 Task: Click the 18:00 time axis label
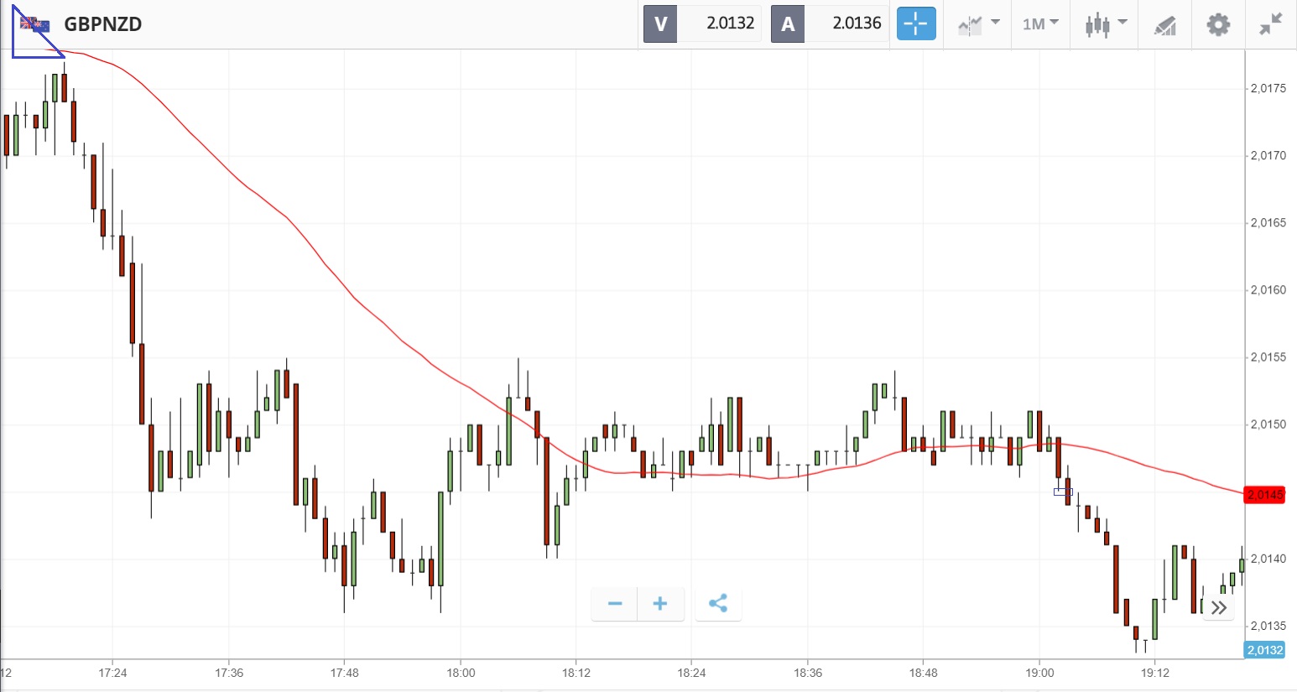[x=461, y=673]
